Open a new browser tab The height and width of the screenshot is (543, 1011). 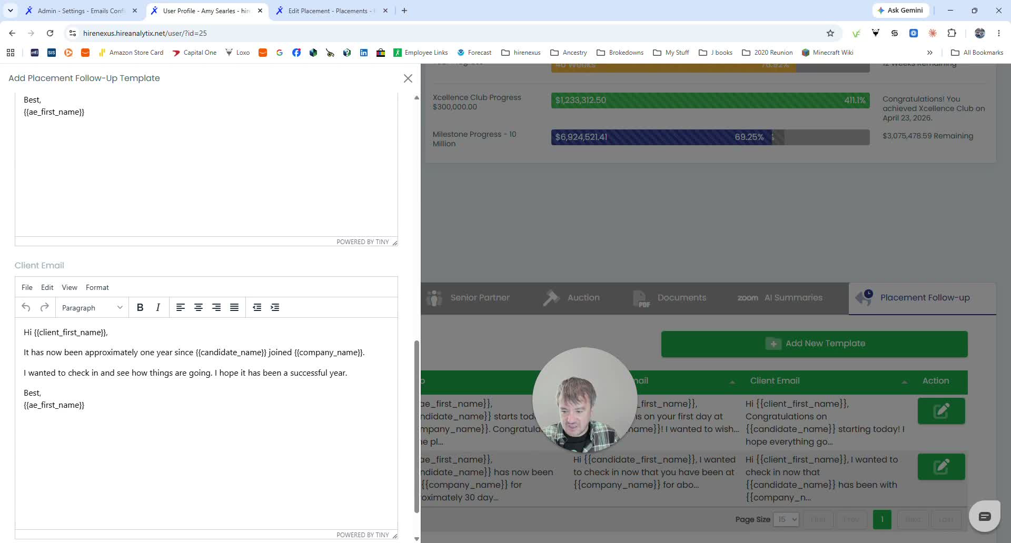coord(404,11)
